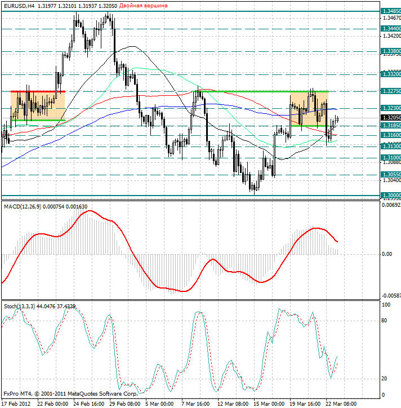Click the 12 Mar 08:00 time label
The image size is (401, 408).
coord(233,404)
